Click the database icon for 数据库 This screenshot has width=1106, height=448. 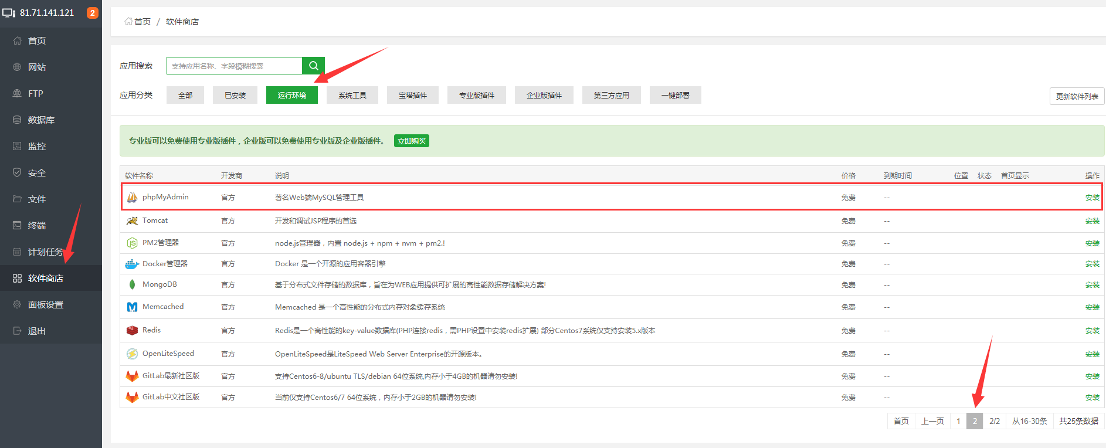pos(17,120)
